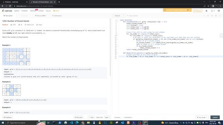Click the Submit button

point(215,117)
